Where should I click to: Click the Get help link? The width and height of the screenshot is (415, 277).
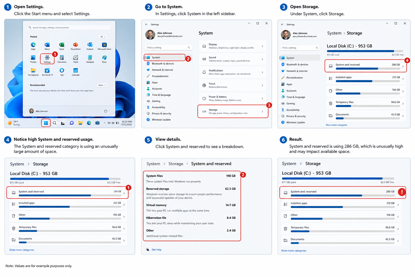tap(156, 250)
